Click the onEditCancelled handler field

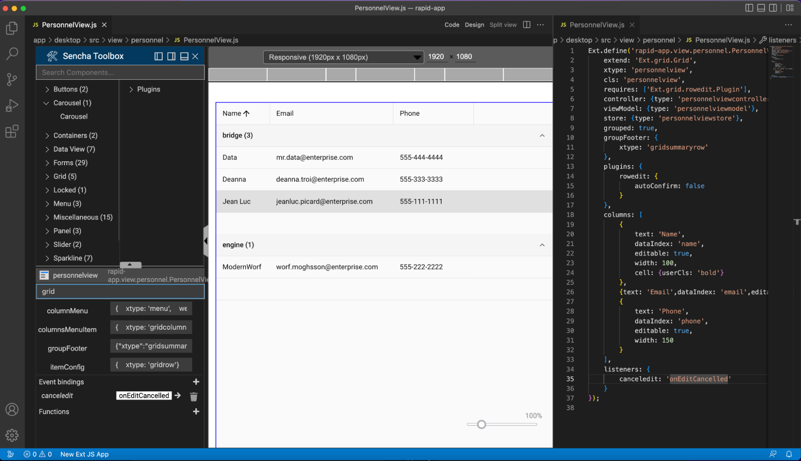pyautogui.click(x=144, y=395)
